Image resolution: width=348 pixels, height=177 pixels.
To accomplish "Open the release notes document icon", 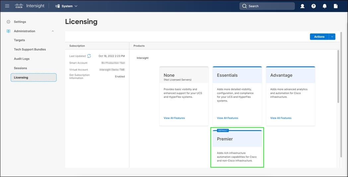I will click(x=336, y=6).
